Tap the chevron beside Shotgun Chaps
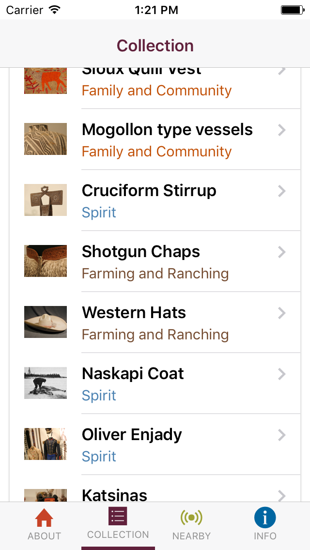 coord(282,252)
